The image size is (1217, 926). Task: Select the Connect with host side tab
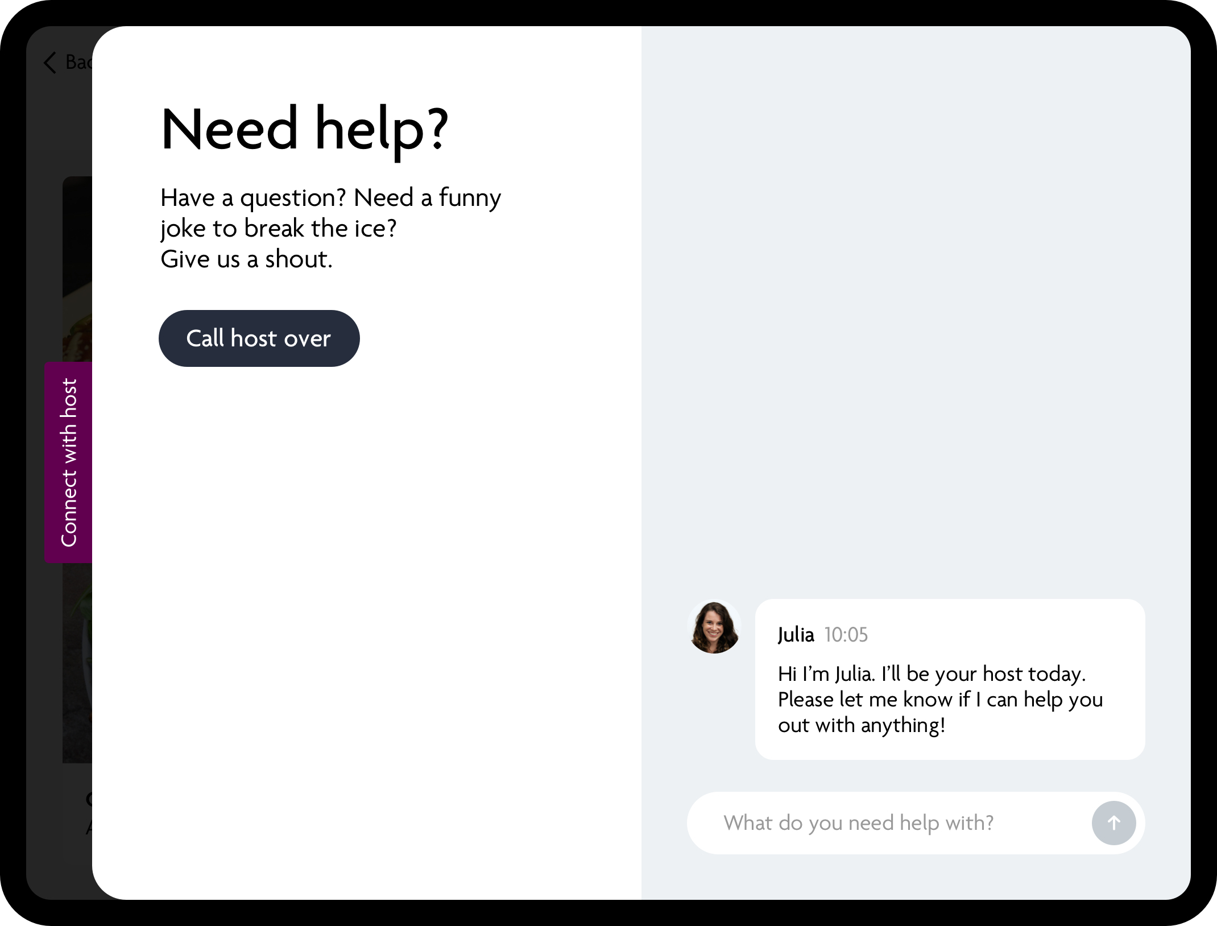point(68,462)
